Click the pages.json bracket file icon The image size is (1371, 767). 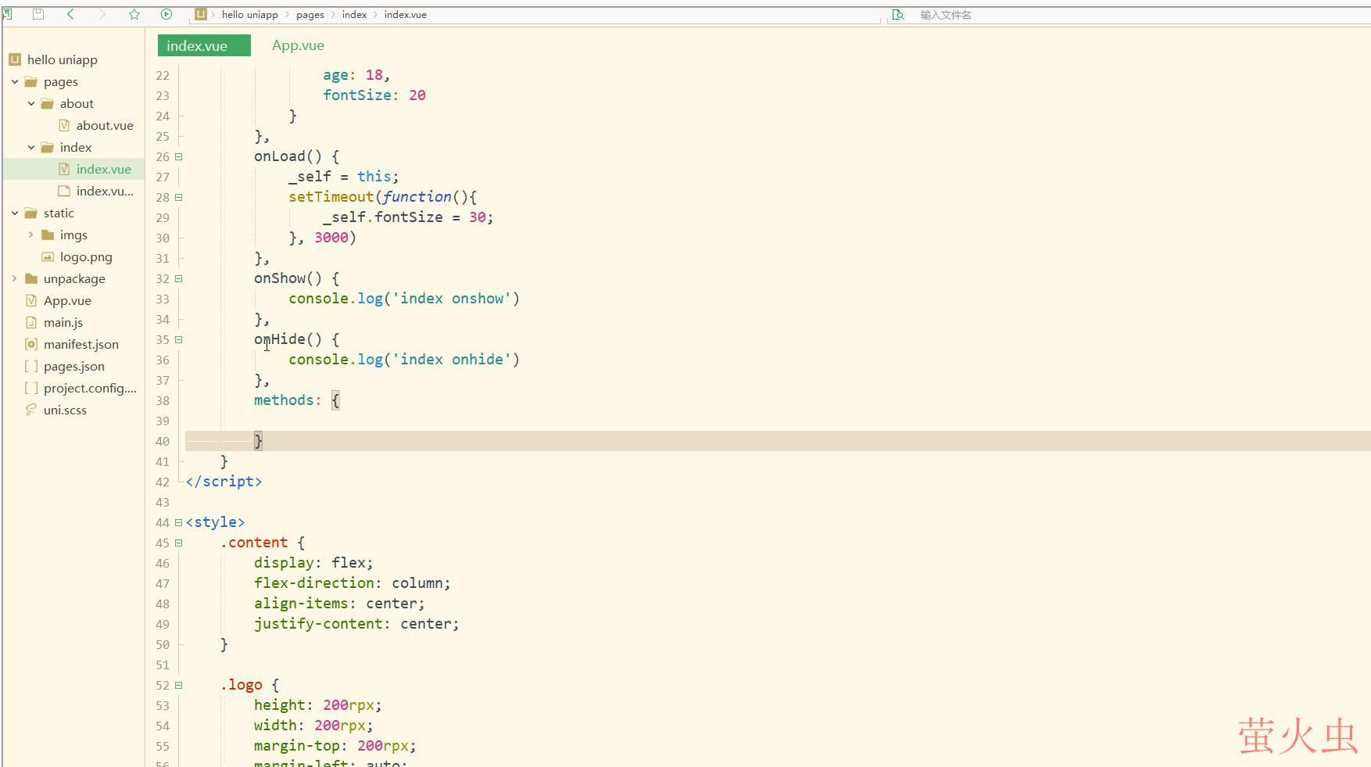31,366
